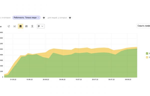Switch to line chart view
The width and height of the screenshot is (150, 96).
click(15, 26)
